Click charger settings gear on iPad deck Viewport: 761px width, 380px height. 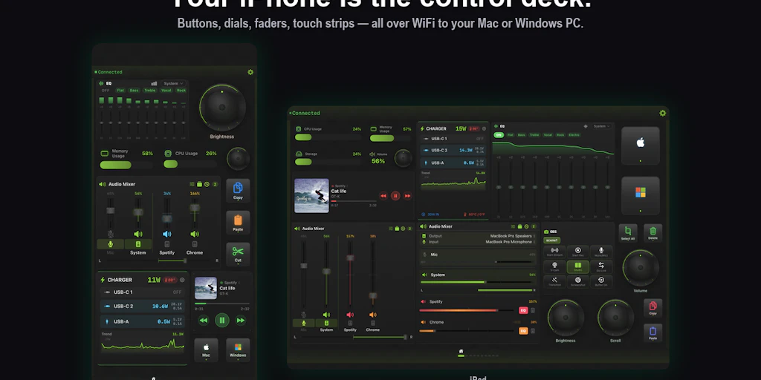point(484,129)
